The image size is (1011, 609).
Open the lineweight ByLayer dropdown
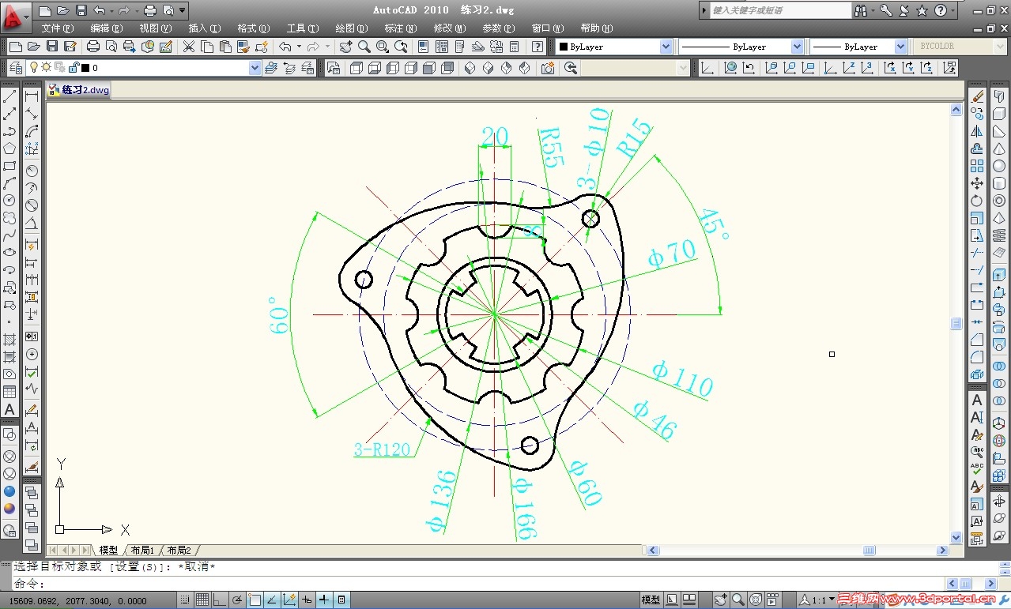(900, 47)
